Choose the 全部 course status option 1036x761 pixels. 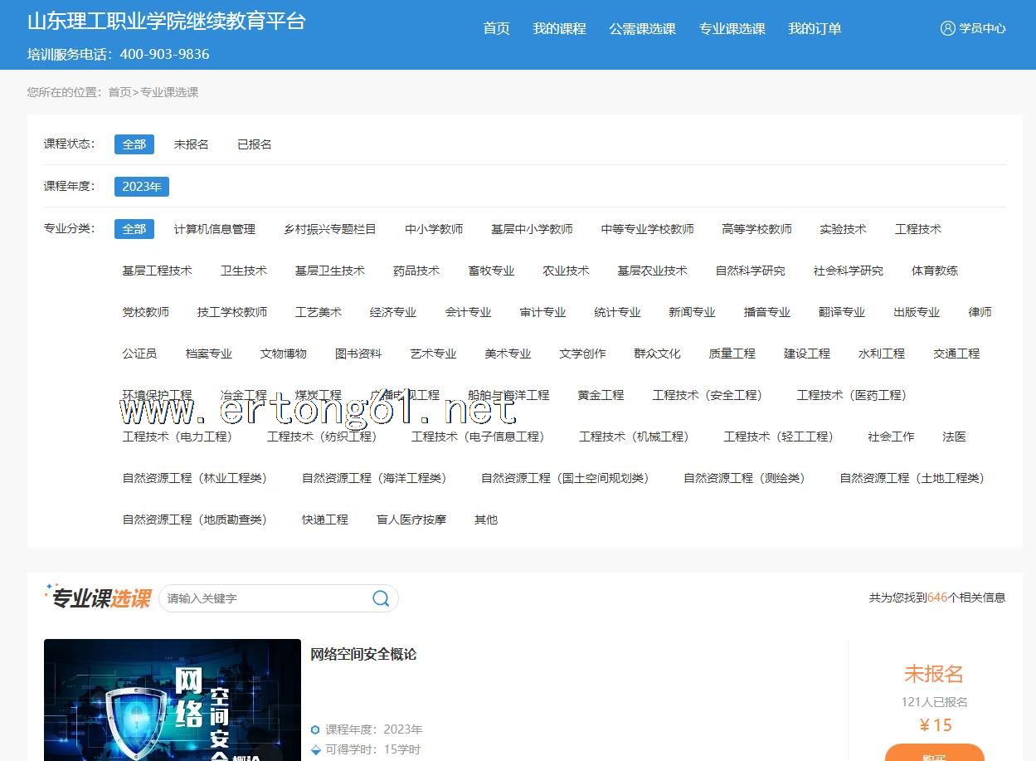[x=134, y=144]
